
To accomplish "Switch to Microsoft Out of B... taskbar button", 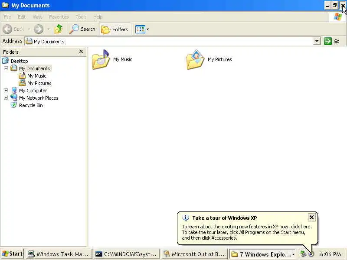I will (194, 254).
